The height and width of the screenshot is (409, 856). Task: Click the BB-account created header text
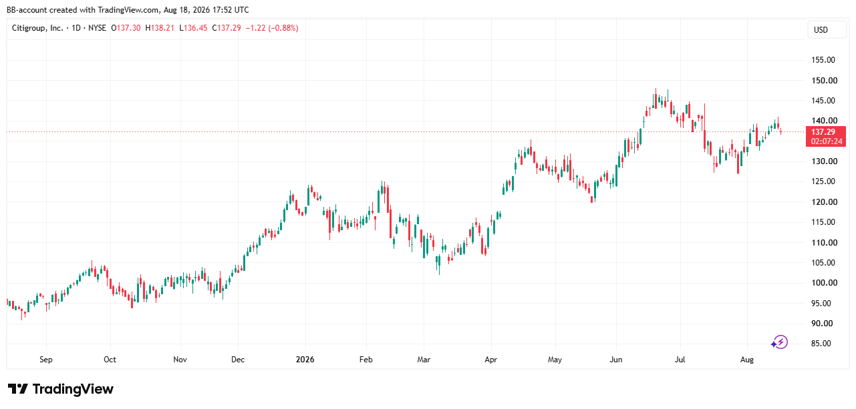coord(128,10)
